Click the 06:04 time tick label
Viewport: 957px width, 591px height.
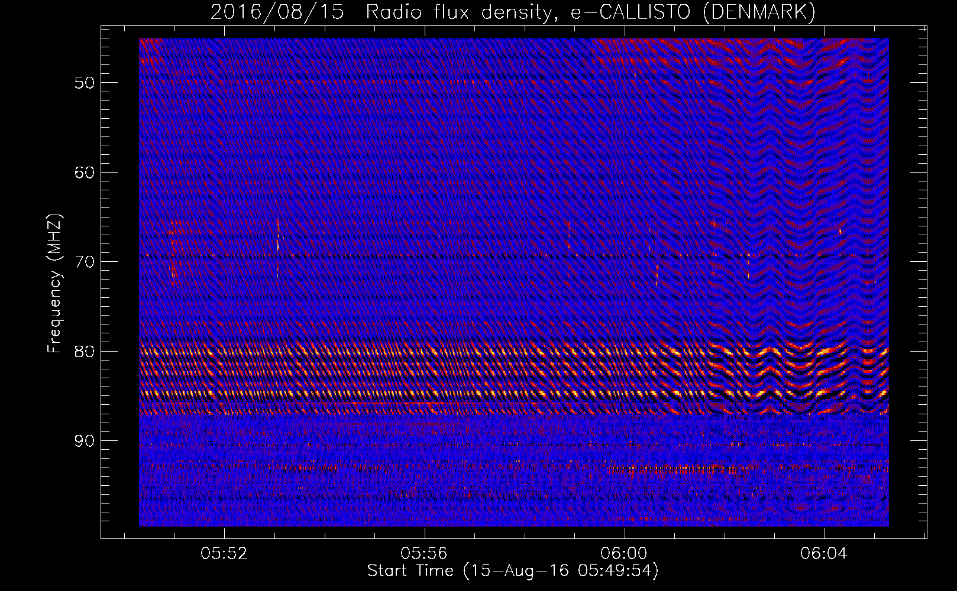[x=824, y=554]
